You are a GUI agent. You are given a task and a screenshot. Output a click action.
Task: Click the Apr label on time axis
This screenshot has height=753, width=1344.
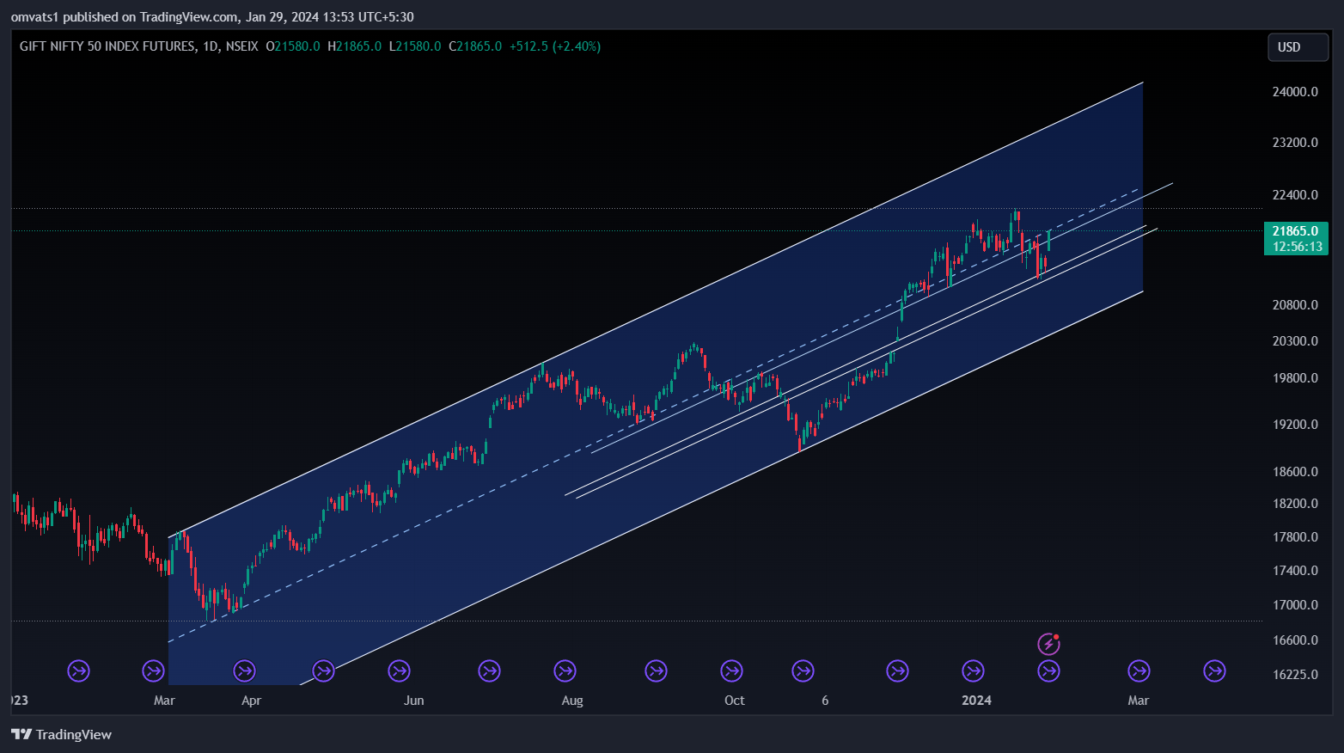[x=251, y=701]
